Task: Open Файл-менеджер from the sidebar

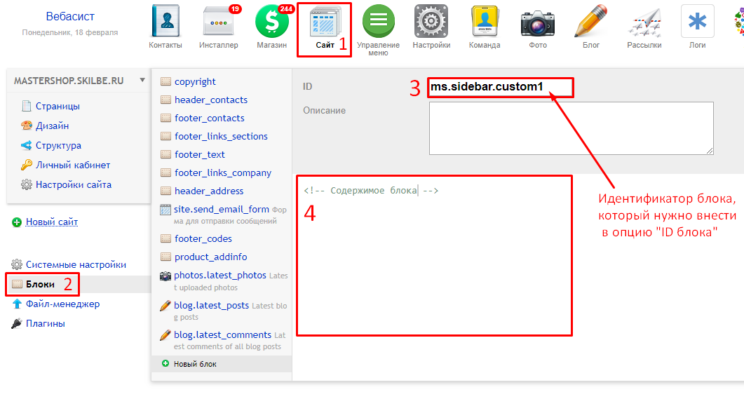Action: (62, 304)
